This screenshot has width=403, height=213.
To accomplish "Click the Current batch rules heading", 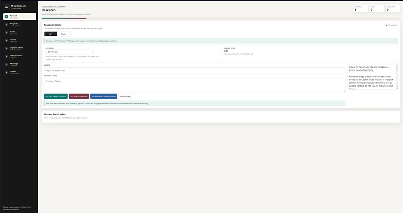I will (x=54, y=115).
